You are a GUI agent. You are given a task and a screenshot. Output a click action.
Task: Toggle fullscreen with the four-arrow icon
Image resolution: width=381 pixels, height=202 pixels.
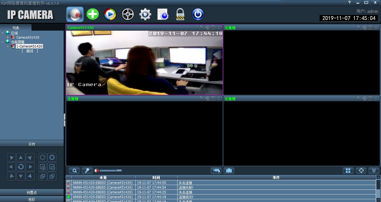click(x=361, y=171)
